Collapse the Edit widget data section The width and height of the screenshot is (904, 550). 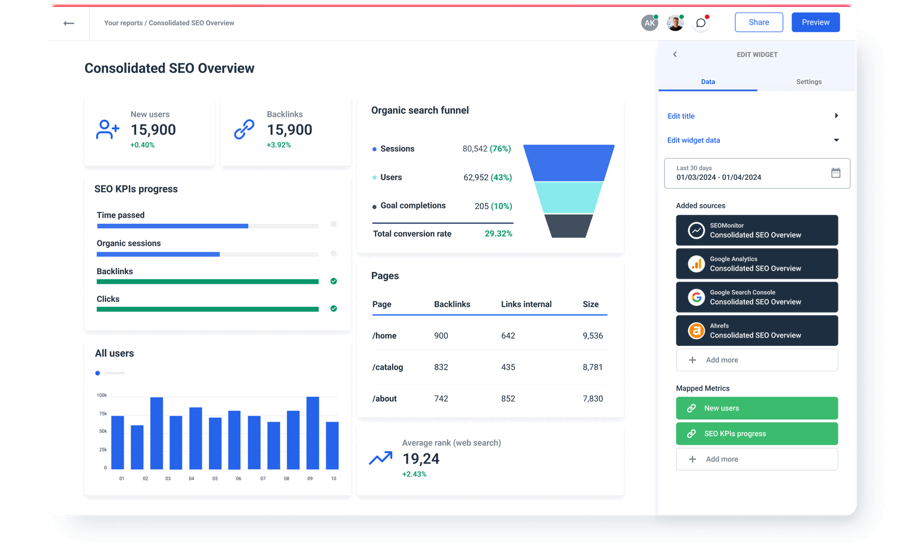pyautogui.click(x=837, y=140)
